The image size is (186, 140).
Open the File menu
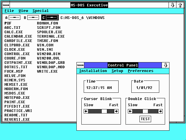click(9, 11)
